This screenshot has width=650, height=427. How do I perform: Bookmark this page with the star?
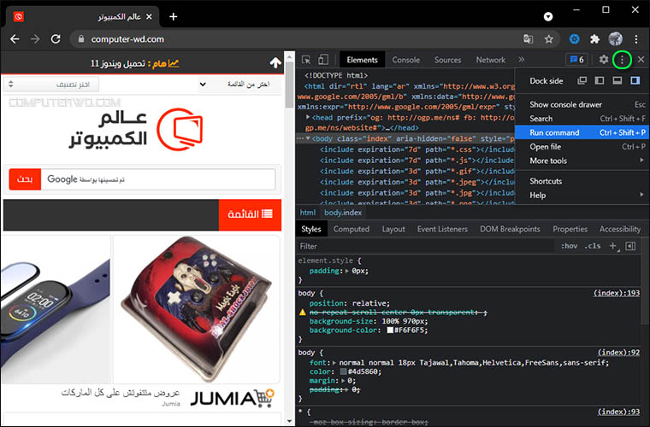(549, 39)
